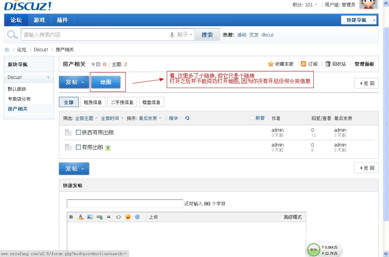This screenshot has width=389, height=257.
Task: Enable the 新窗 new window checkbox
Action: pos(252,118)
